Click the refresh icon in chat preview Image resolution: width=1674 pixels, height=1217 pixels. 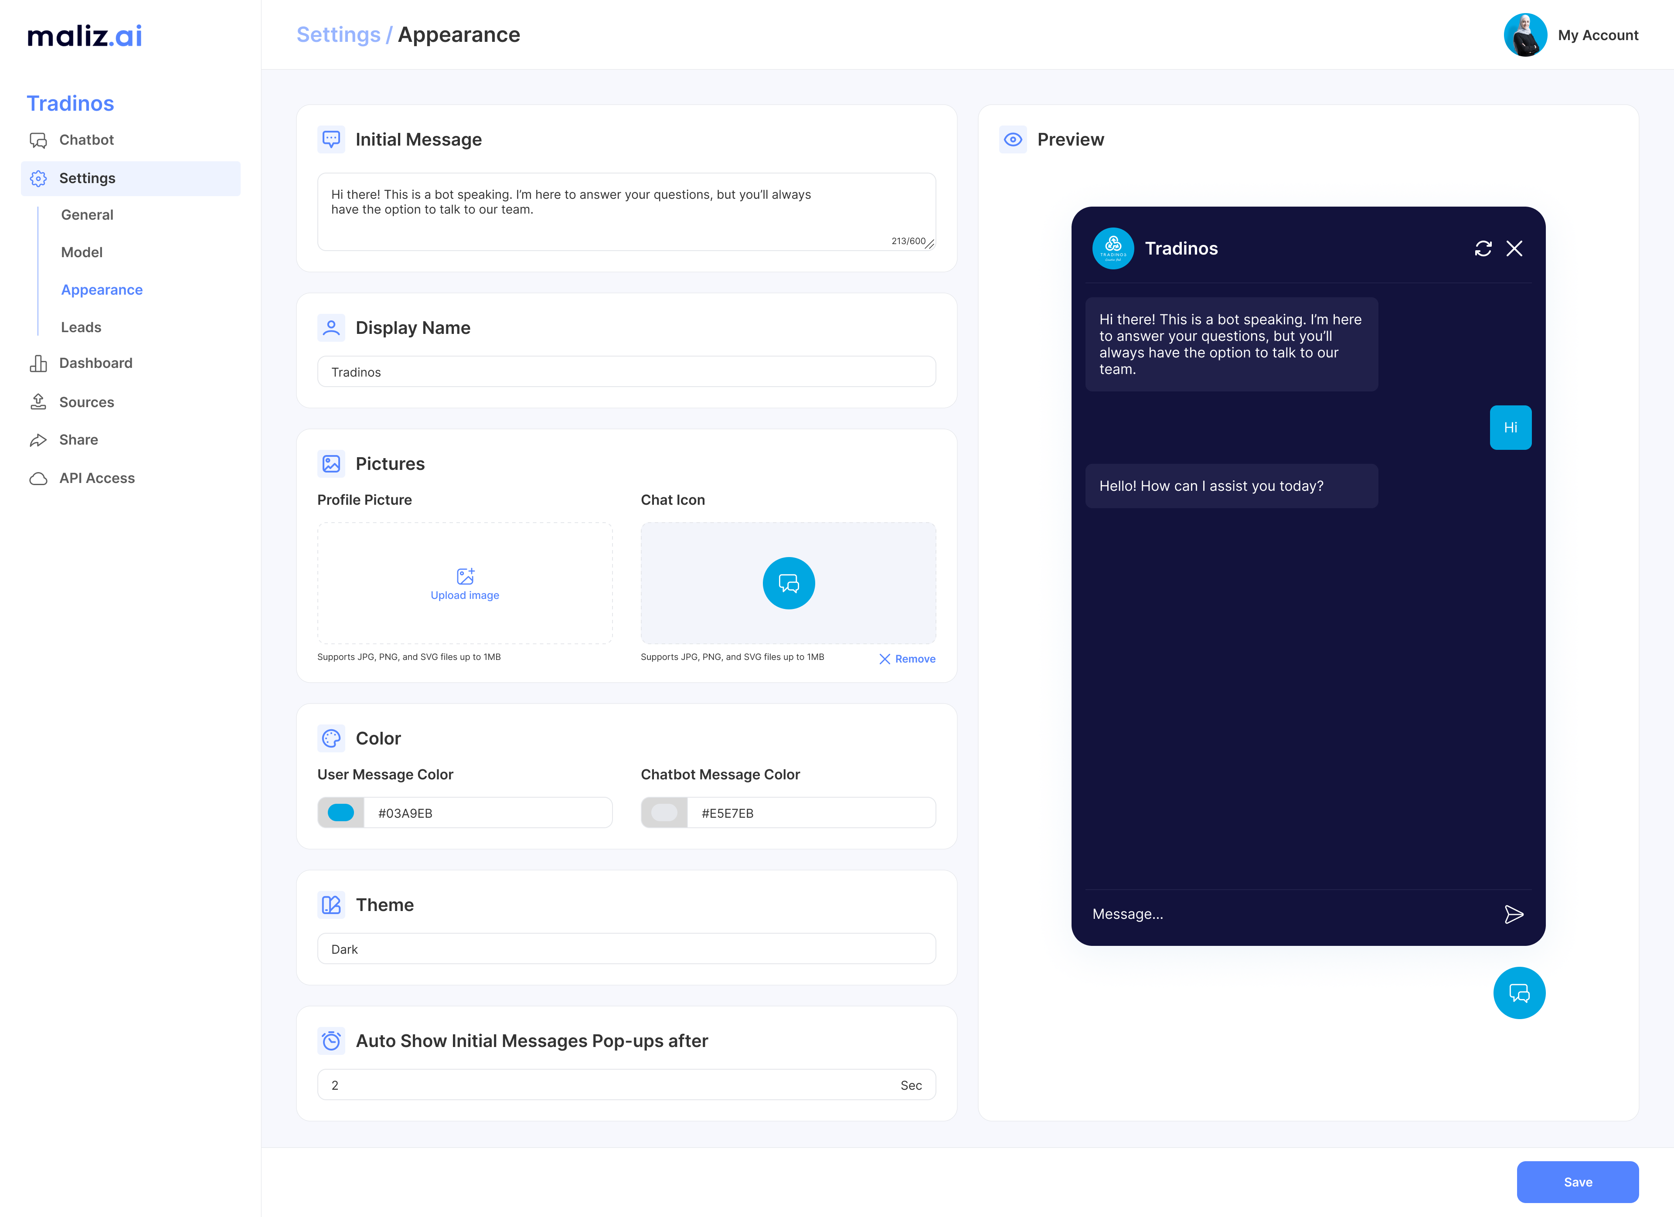[x=1483, y=249]
